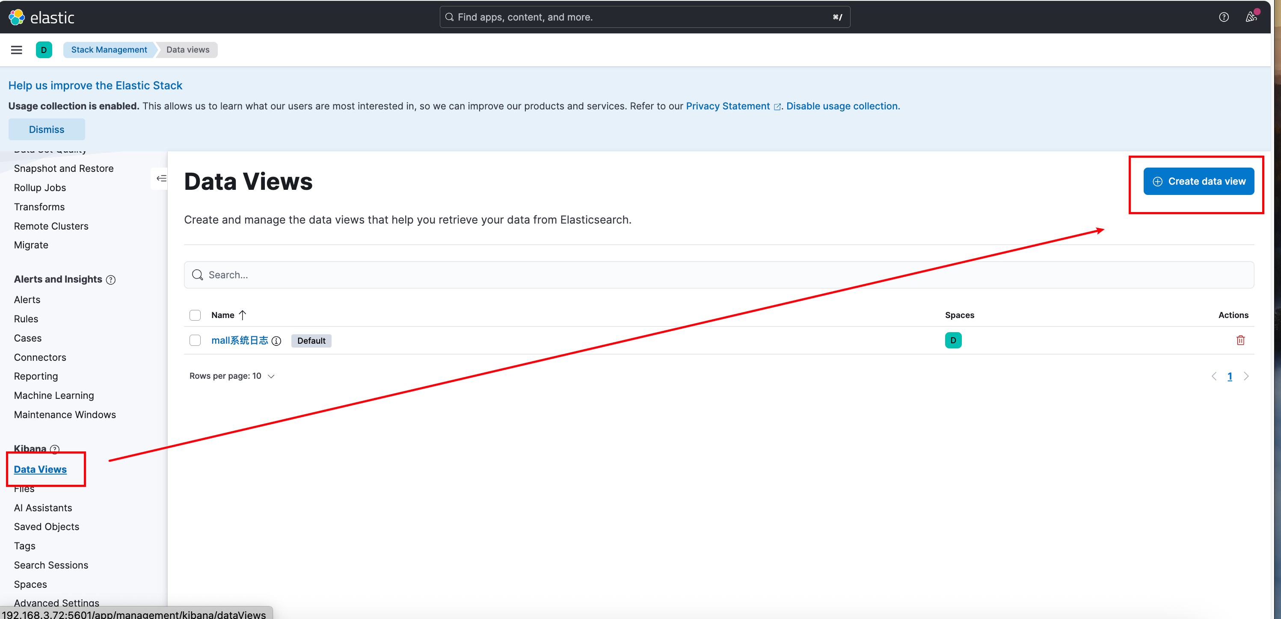The height and width of the screenshot is (619, 1281).
Task: Click the Kibana section help icon
Action: click(x=55, y=449)
